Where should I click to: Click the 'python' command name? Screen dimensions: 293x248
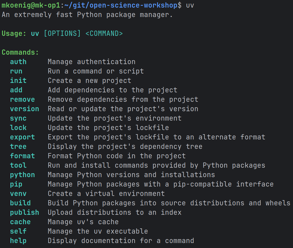click(x=23, y=175)
